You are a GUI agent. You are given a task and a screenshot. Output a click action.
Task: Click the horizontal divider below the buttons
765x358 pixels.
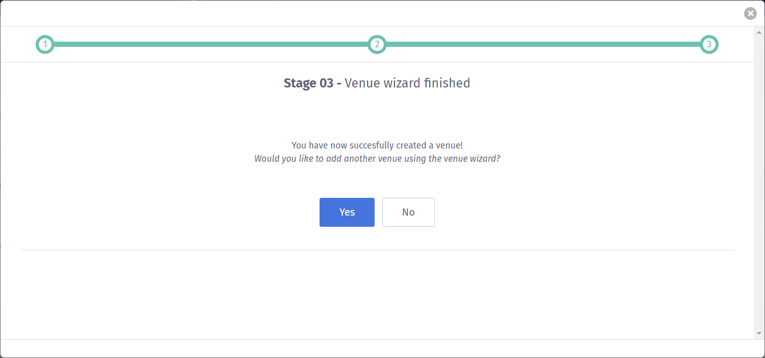tap(377, 250)
